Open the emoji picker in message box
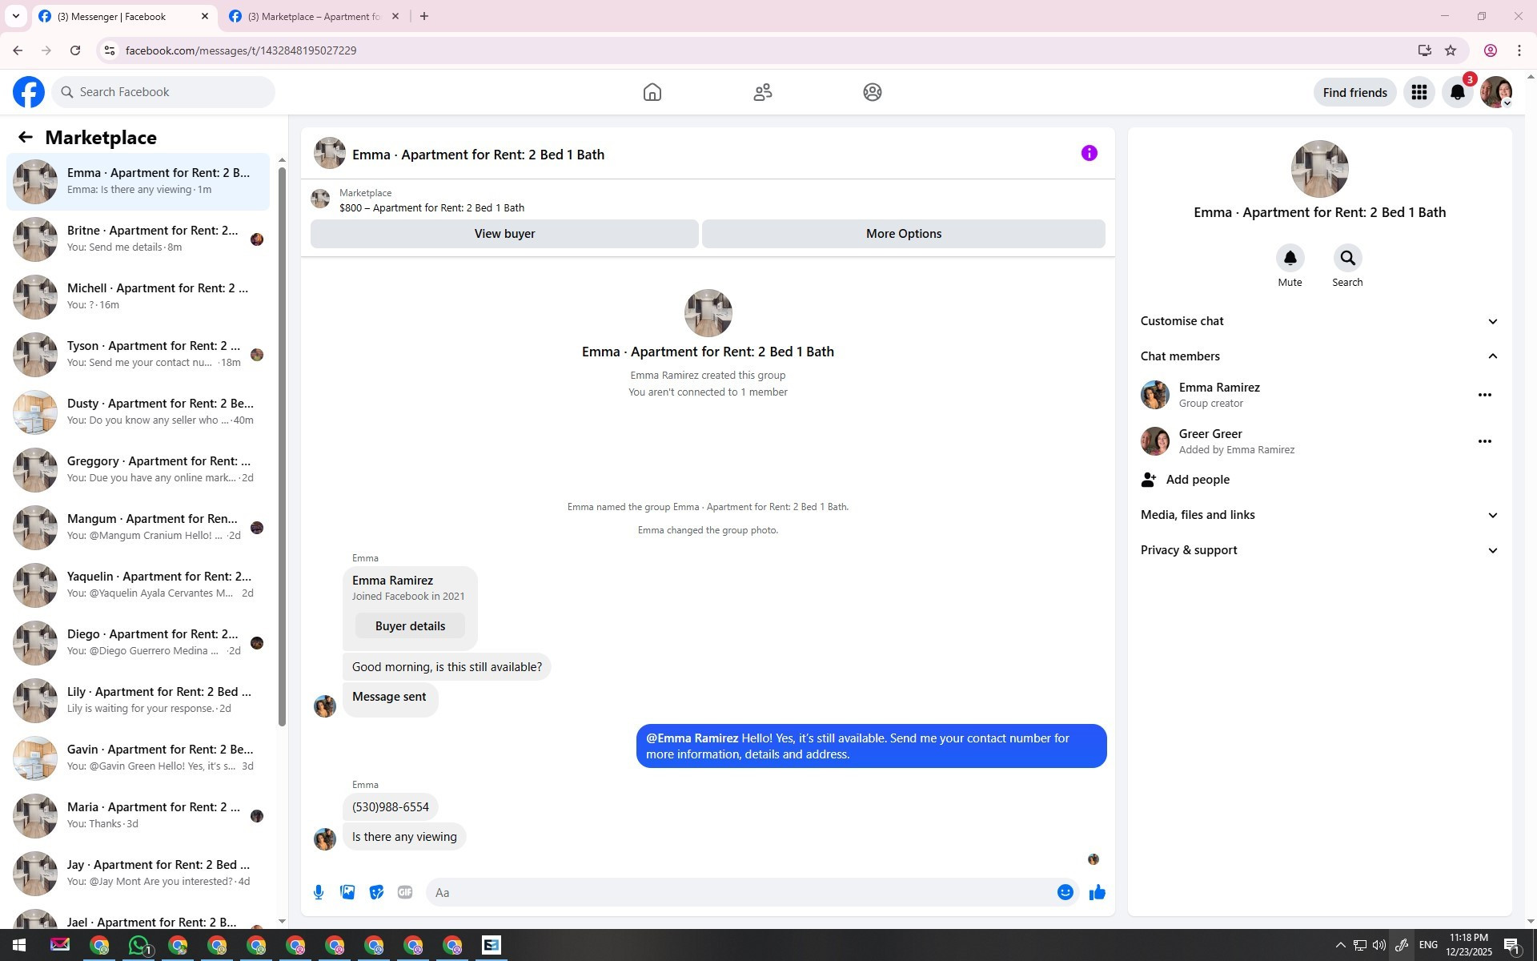Image resolution: width=1537 pixels, height=961 pixels. (1065, 892)
